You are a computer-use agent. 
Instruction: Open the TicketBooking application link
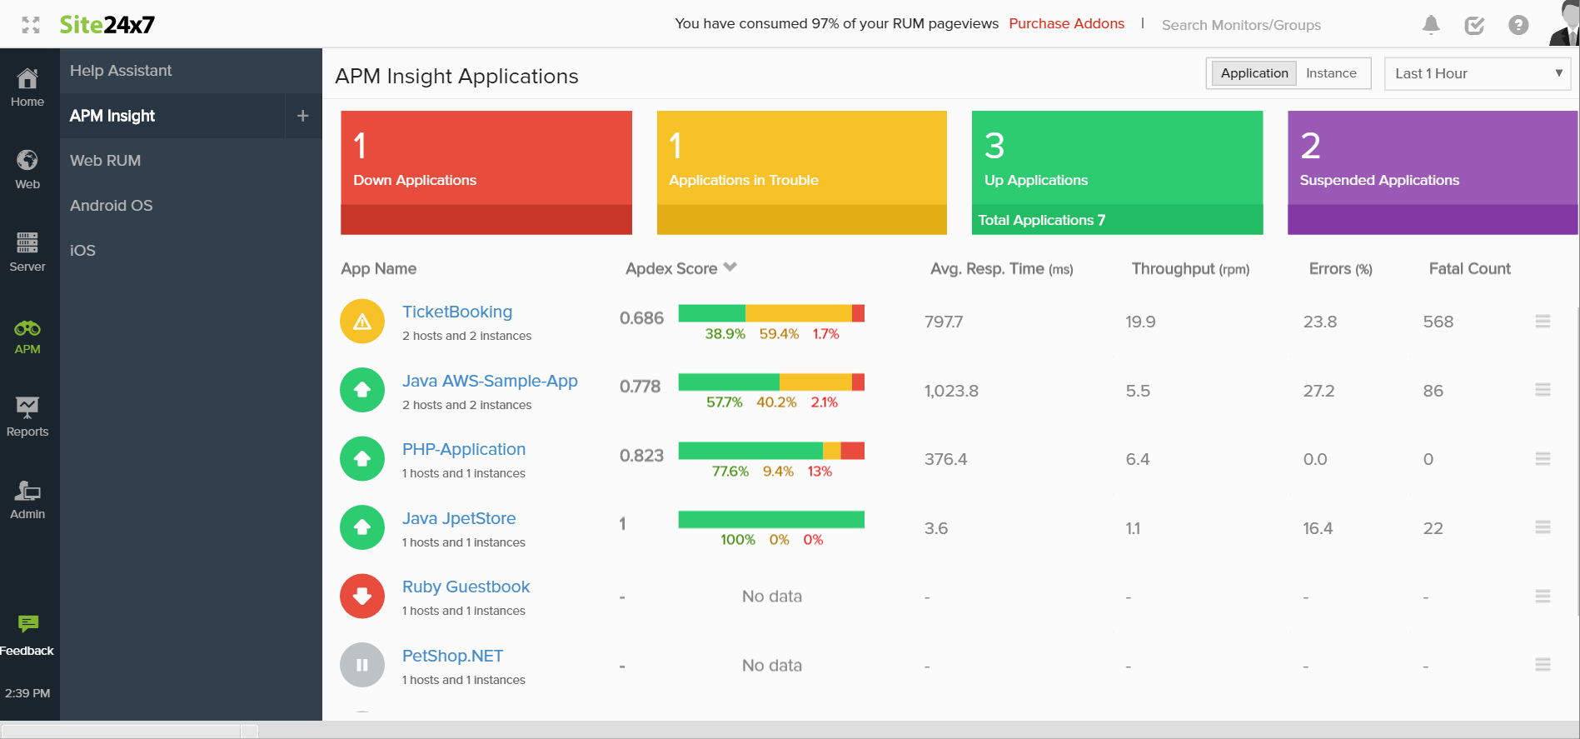point(457,312)
